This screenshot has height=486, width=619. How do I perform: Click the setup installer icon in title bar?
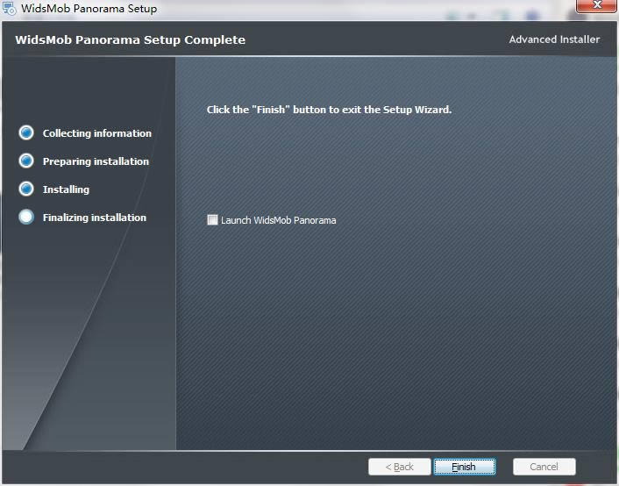(10, 8)
